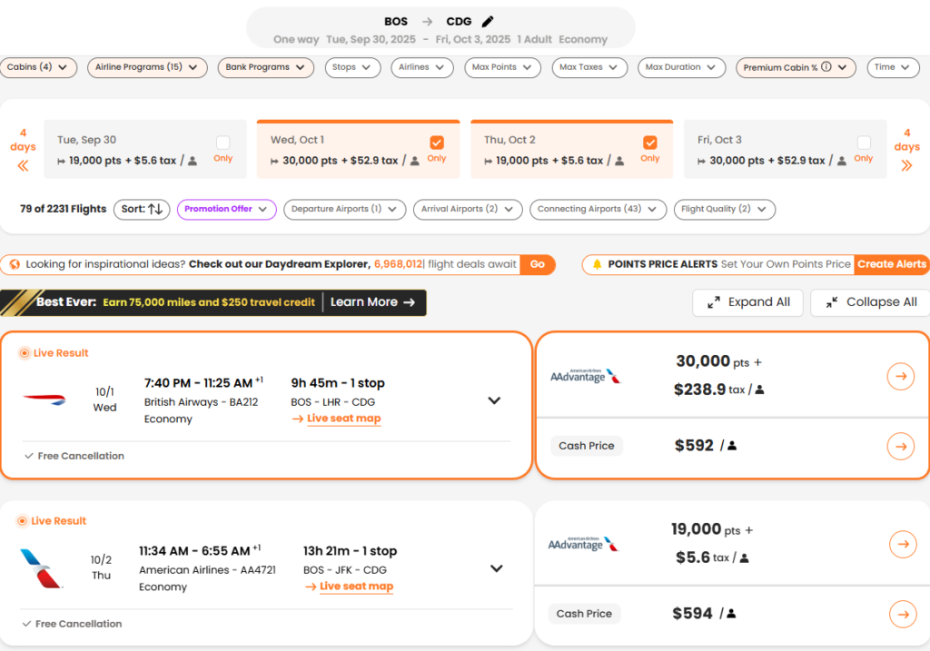The height and width of the screenshot is (651, 930).
Task: Click the Expand All button
Action: (x=747, y=302)
